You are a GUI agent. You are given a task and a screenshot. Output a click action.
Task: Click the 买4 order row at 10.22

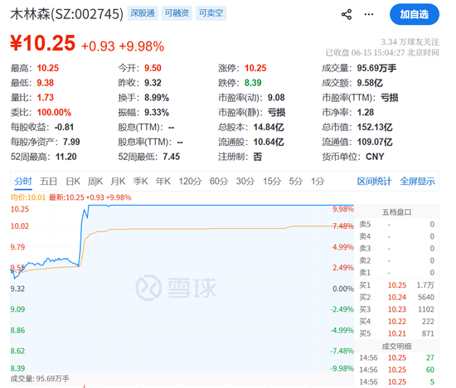pos(396,322)
